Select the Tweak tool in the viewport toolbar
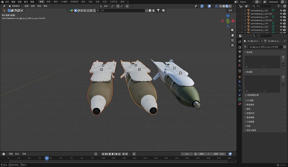 [x=4, y=10]
